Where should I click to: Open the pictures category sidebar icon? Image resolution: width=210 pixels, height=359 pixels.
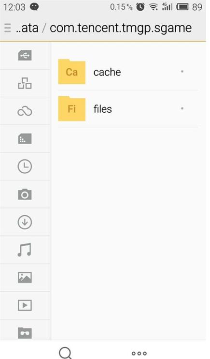(x=25, y=278)
